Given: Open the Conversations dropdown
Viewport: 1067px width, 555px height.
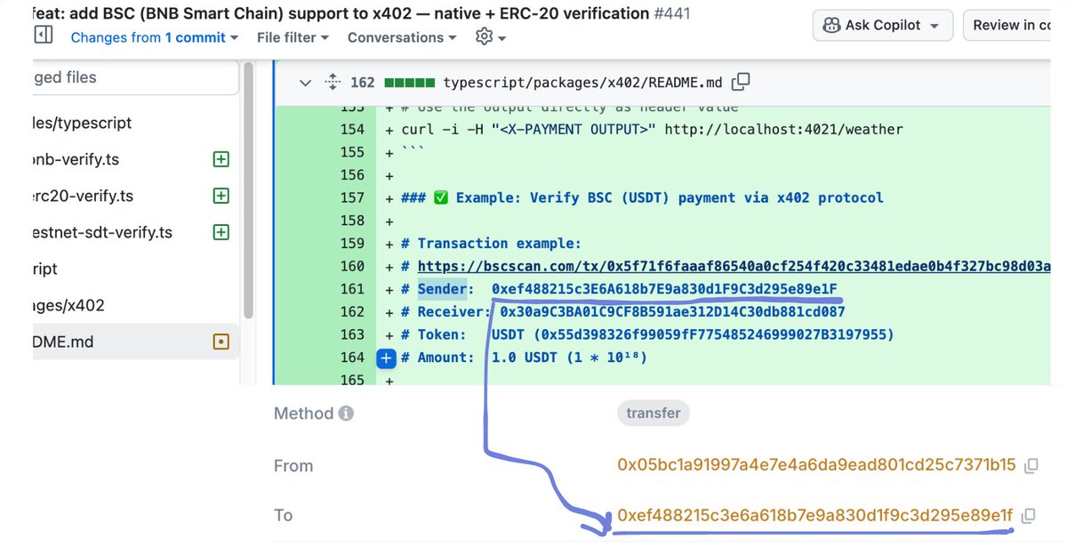Looking at the screenshot, I should pyautogui.click(x=402, y=37).
